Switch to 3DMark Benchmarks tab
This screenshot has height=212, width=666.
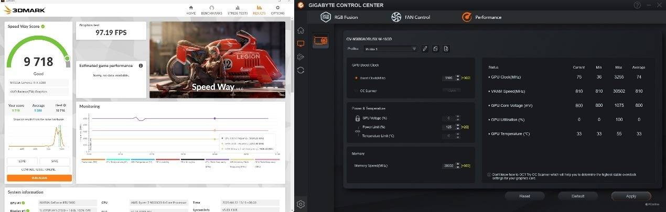tap(211, 10)
